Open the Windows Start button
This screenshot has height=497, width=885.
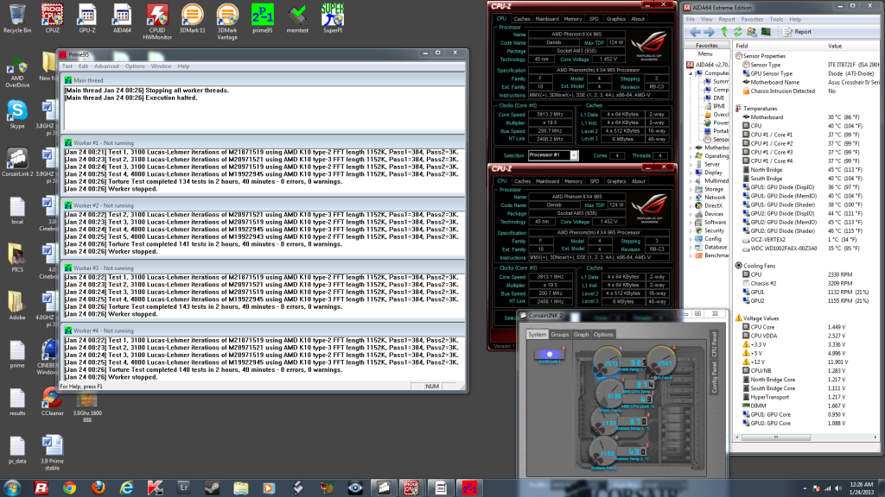12,488
